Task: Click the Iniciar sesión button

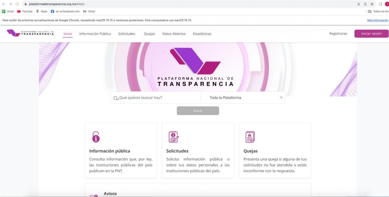Action: coord(371,34)
